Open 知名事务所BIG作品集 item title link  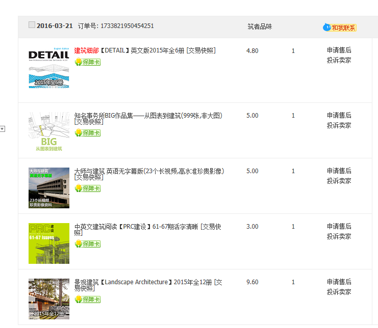148,116
